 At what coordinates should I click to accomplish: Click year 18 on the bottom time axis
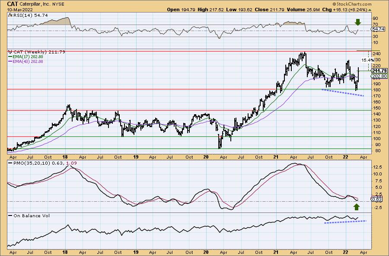65,252
